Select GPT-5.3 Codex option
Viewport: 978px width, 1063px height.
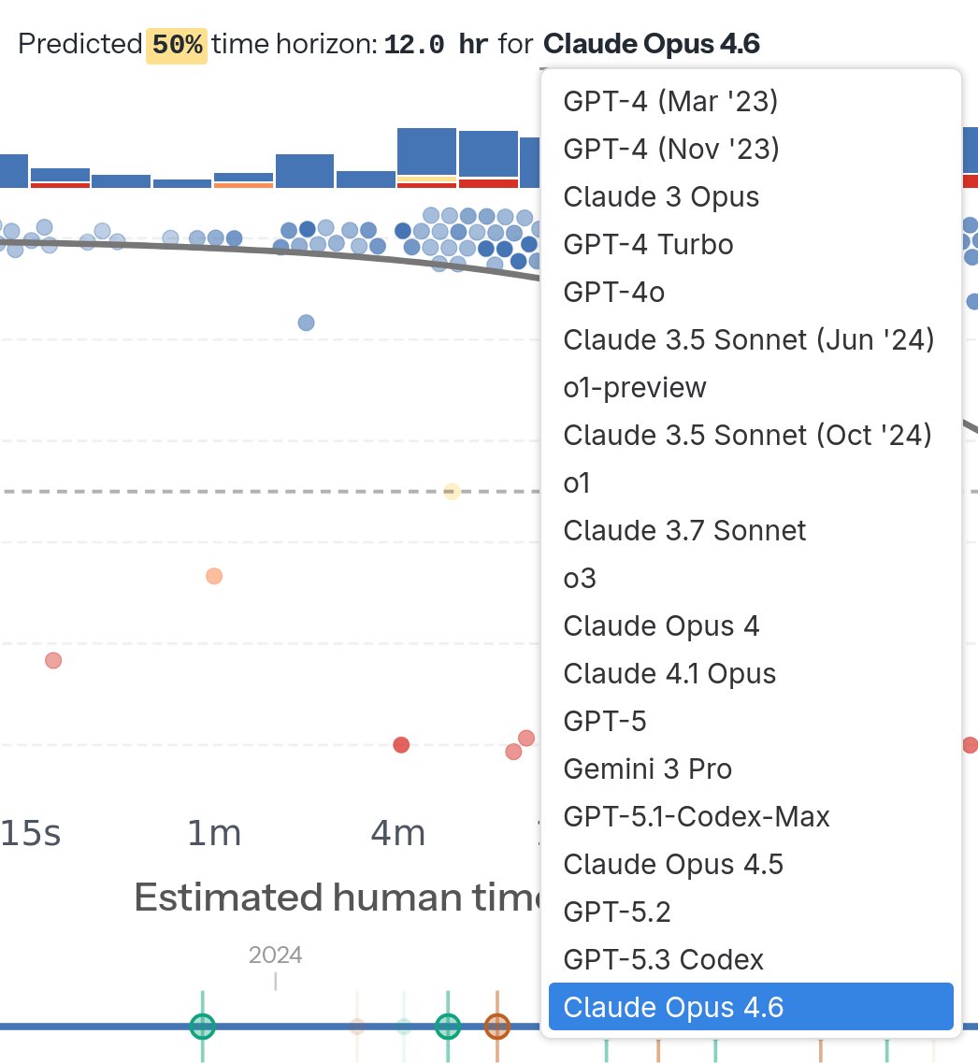coord(751,960)
